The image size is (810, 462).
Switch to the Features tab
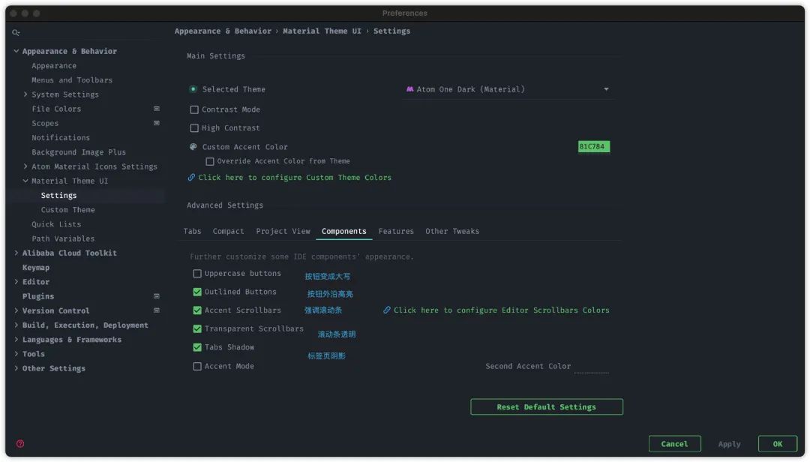click(396, 231)
